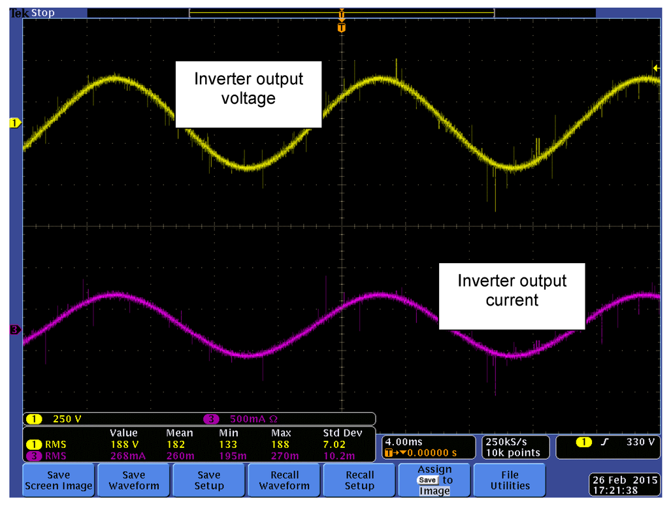669x506 pixels.
Task: Click Assign Save to Image button
Action: coord(434,481)
